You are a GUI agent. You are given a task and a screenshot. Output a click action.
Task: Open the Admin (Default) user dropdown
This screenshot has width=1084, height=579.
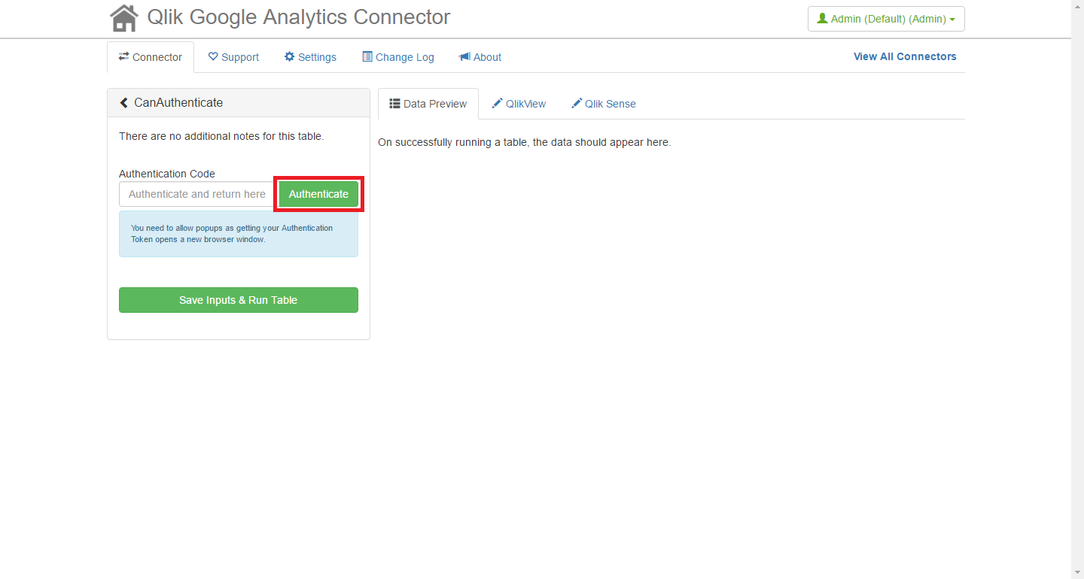click(886, 19)
